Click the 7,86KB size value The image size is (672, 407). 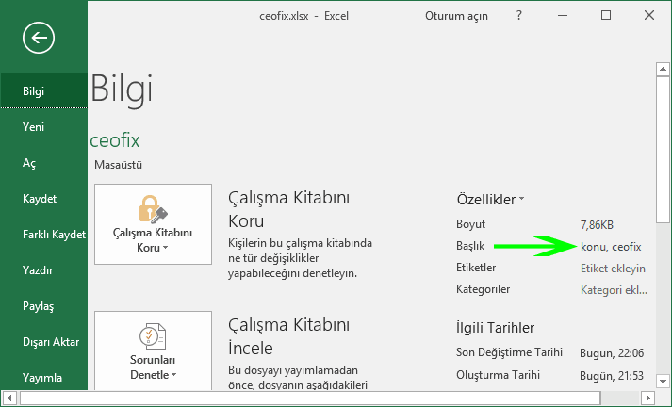click(x=597, y=224)
